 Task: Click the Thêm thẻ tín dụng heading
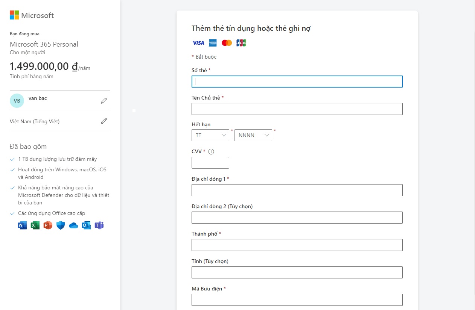[251, 28]
